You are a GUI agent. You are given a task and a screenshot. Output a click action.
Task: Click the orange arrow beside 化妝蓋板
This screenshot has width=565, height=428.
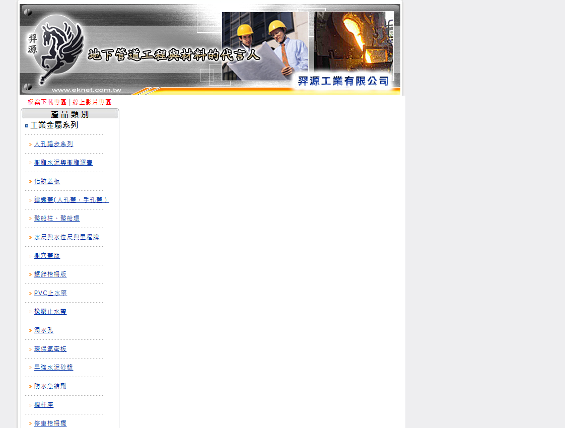[30, 182]
